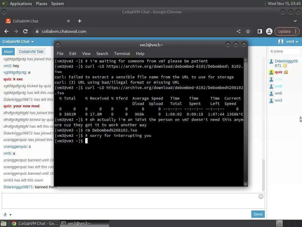The width and height of the screenshot is (302, 227).
Task: Click the Update button in Chrome
Action: [284, 31]
